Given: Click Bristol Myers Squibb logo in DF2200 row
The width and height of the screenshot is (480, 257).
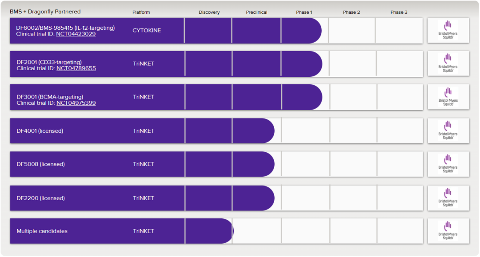Looking at the screenshot, I should click(448, 198).
